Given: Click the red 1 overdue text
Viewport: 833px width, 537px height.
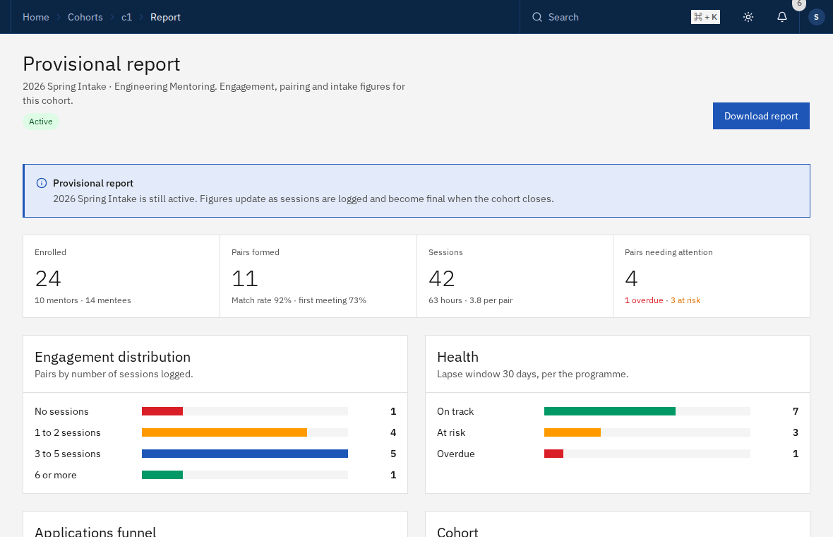Looking at the screenshot, I should [x=644, y=300].
